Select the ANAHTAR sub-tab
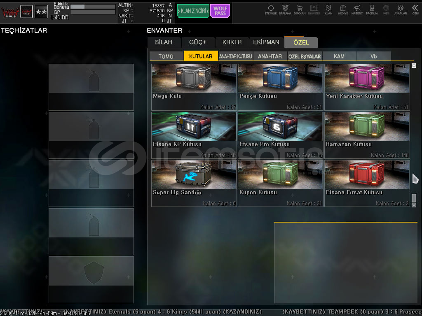Image resolution: width=422 pixels, height=316 pixels. coord(270,56)
